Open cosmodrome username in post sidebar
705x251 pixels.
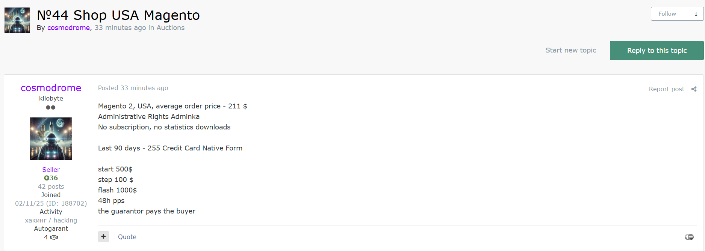tap(51, 88)
